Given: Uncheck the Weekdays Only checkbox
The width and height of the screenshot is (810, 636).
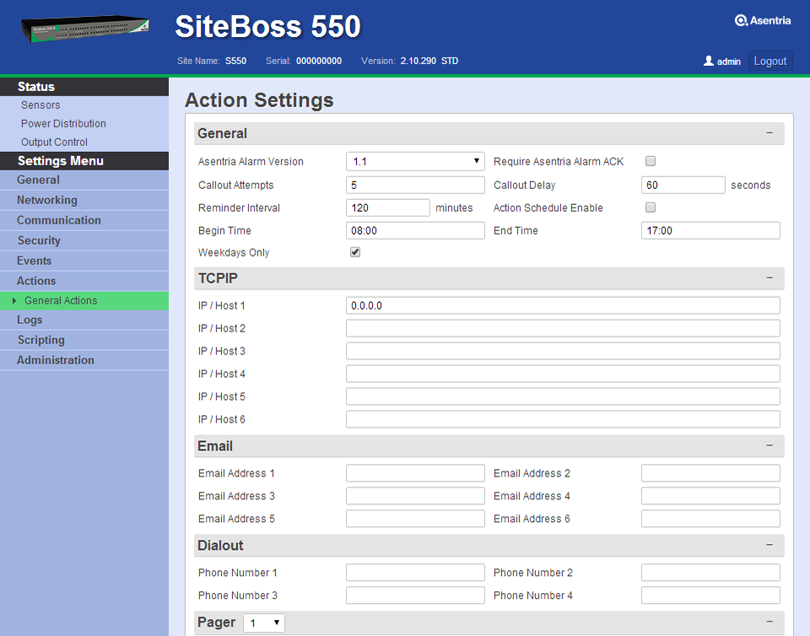Looking at the screenshot, I should [355, 252].
